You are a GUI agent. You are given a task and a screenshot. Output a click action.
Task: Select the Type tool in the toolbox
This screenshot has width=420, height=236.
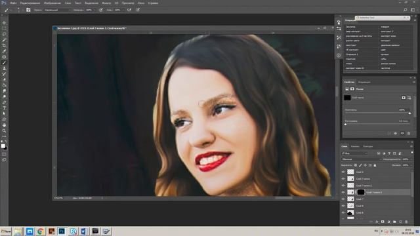tap(4, 108)
